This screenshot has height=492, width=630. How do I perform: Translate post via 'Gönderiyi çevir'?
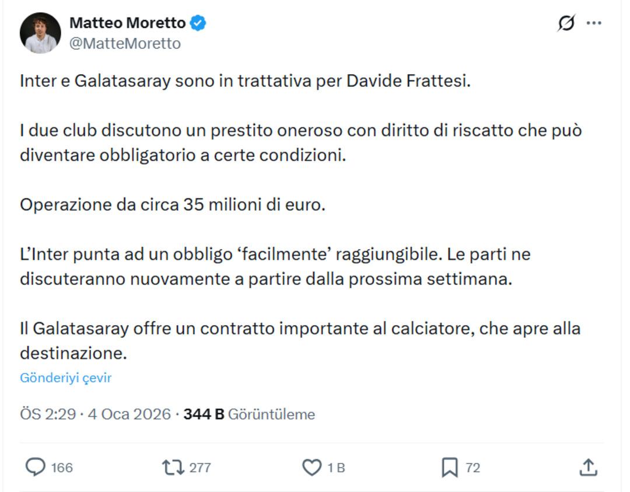(x=65, y=378)
